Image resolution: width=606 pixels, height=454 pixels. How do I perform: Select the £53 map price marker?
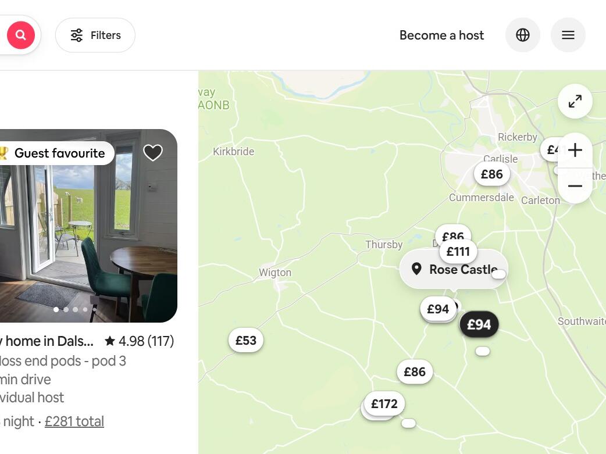pyautogui.click(x=246, y=341)
